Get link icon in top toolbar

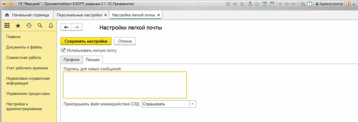tap(250, 4)
